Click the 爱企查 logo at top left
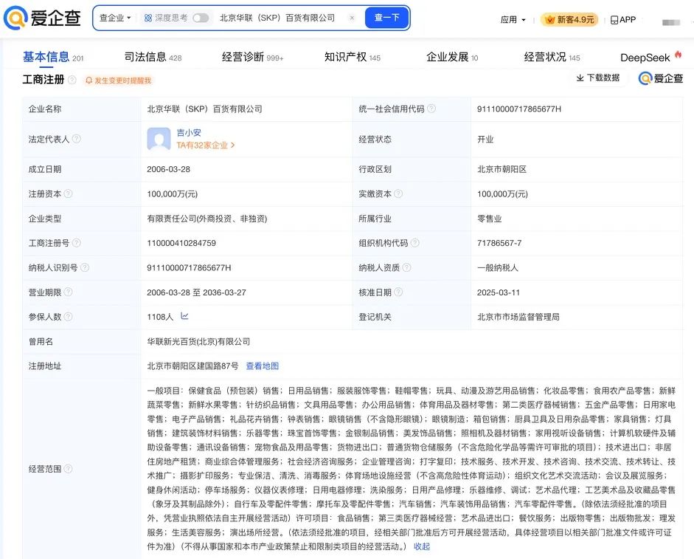 tap(44, 18)
